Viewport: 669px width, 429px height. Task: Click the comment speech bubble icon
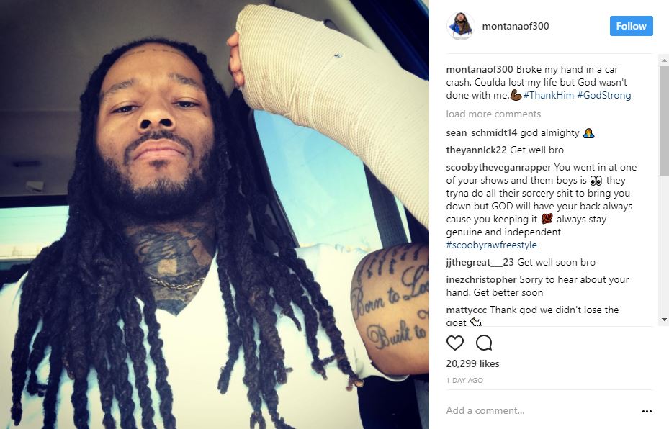coord(484,343)
